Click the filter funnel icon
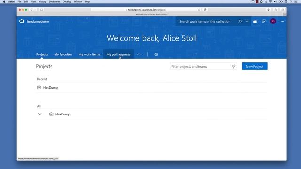This screenshot has height=169, width=301. tap(233, 67)
